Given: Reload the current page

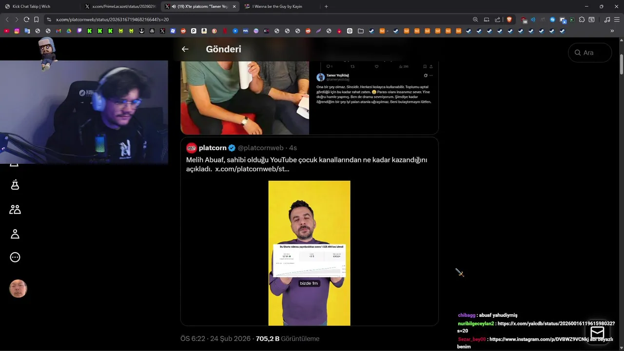Looking at the screenshot, I should click(26, 19).
